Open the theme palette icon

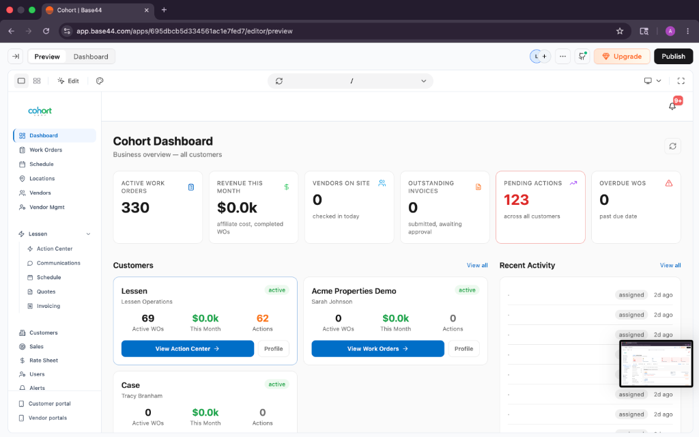pos(100,81)
